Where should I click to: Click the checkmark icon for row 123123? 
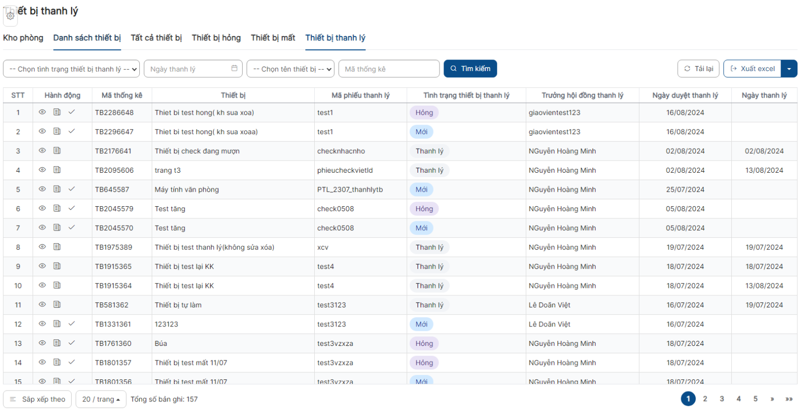click(72, 324)
